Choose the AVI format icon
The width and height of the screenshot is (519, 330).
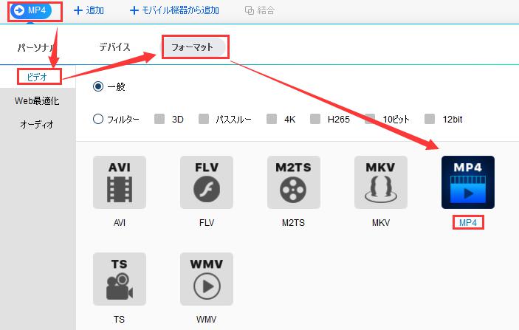120,182
